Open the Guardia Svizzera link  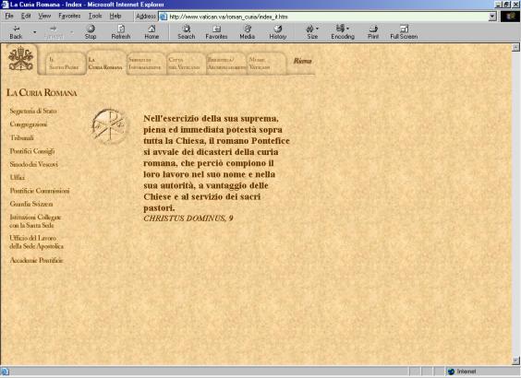coord(31,204)
